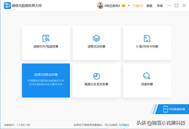Image resolution: width=189 pixels, height=129 pixels.
Task: Expand the account dropdown arrow
Action: click(x=129, y=6)
